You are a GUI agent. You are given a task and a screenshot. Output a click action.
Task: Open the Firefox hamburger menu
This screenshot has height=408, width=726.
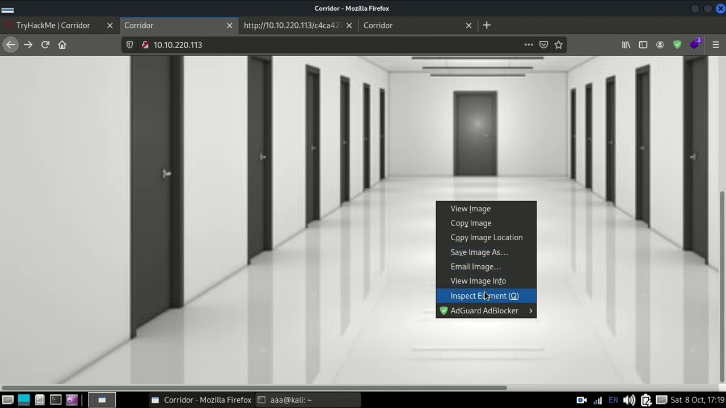pyautogui.click(x=716, y=45)
